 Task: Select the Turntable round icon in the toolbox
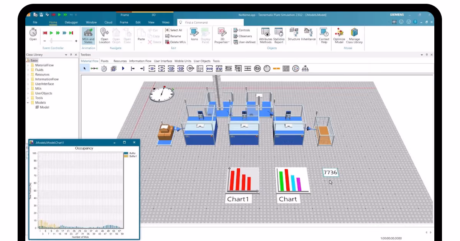tap(257, 68)
